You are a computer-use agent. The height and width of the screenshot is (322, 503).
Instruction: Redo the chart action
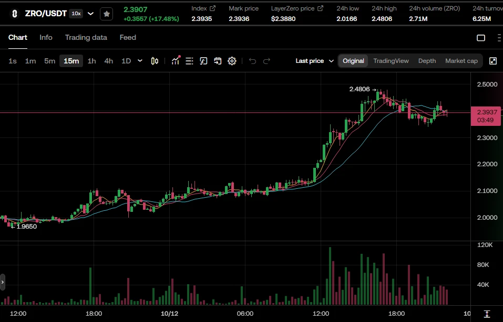[x=266, y=61]
